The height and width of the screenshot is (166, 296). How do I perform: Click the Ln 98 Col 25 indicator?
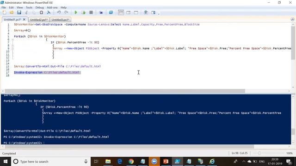tap(240, 153)
